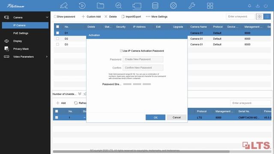Select the D1 row checkbox
The image size is (274, 154).
point(57,33)
